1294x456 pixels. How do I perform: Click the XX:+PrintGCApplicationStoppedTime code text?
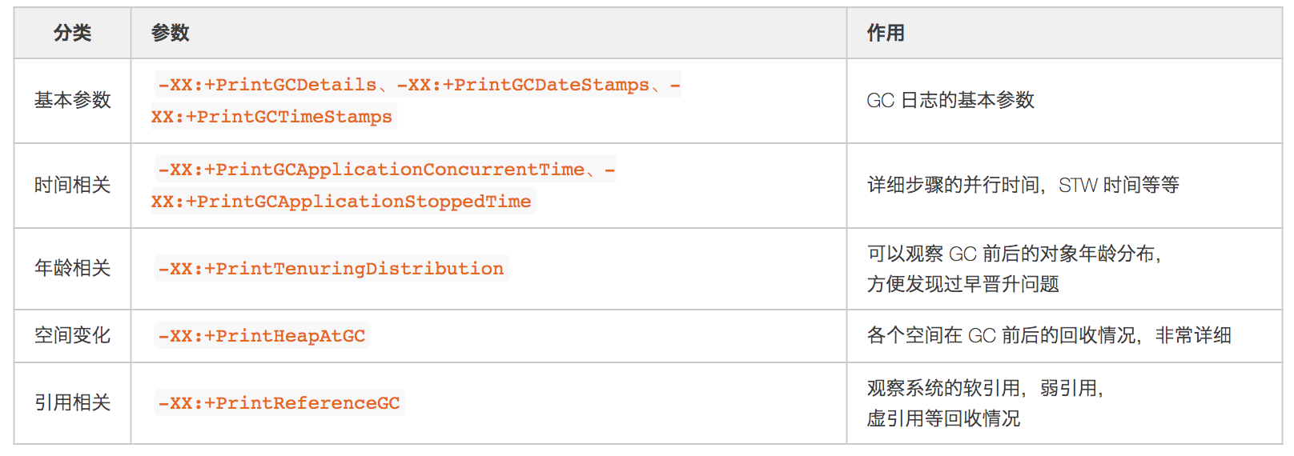pos(341,202)
